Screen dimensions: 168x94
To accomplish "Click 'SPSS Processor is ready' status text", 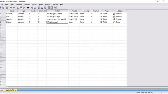I will [145, 93].
